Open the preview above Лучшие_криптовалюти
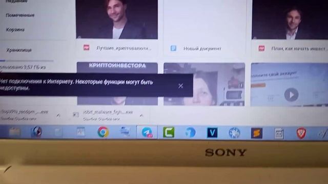 (117, 19)
